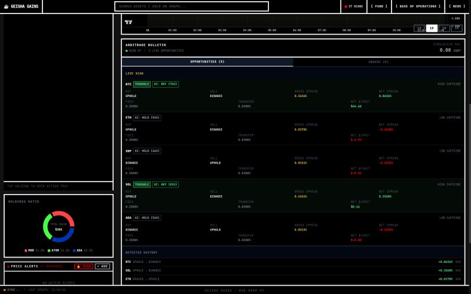Image resolution: width=471 pixels, height=294 pixels.
Task: Click the ETH row in Detected History
Action: (293, 279)
